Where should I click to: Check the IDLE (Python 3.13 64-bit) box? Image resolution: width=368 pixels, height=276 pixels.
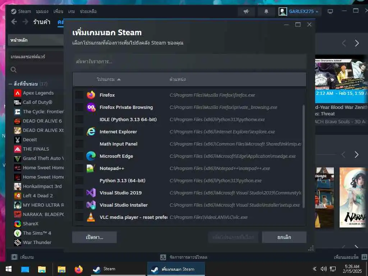[x=79, y=119]
